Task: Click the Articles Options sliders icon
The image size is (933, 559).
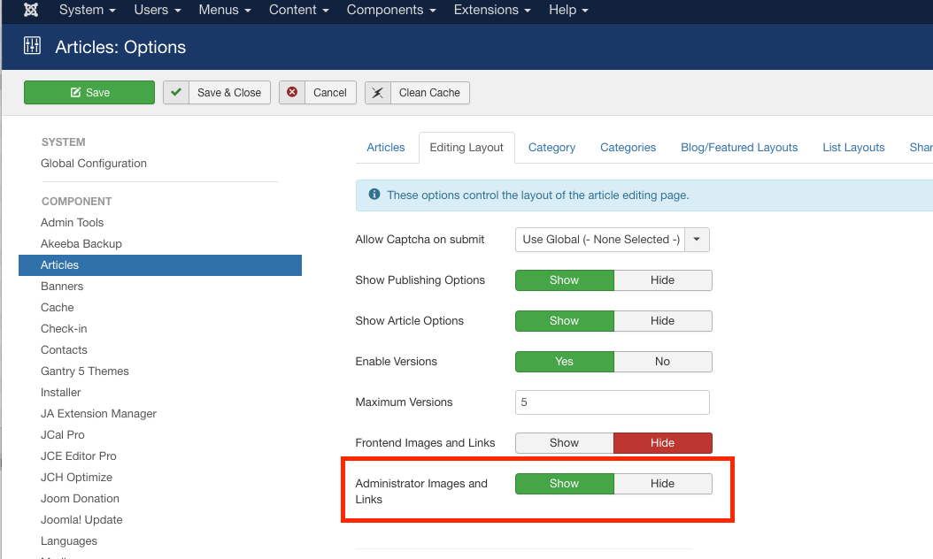Action: (32, 47)
